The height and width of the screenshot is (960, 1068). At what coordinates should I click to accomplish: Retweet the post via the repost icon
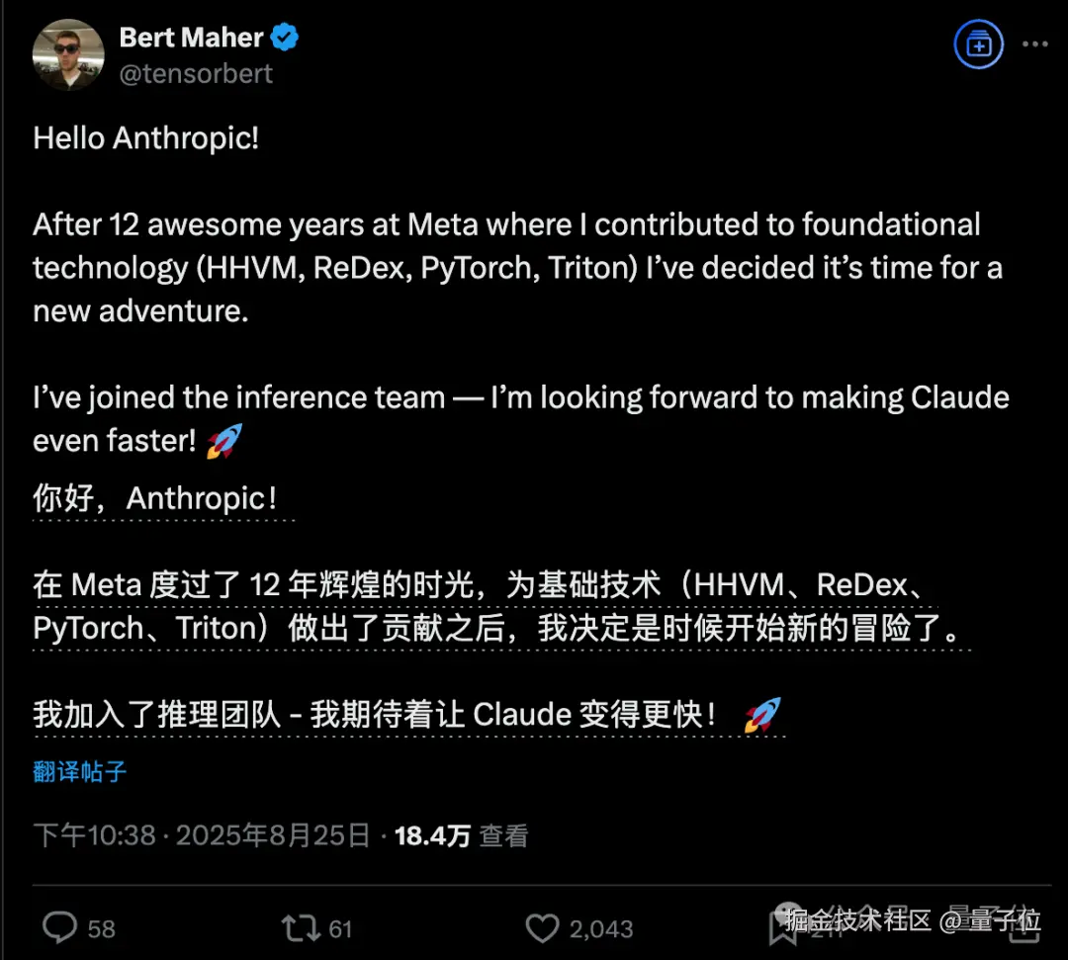pos(300,927)
